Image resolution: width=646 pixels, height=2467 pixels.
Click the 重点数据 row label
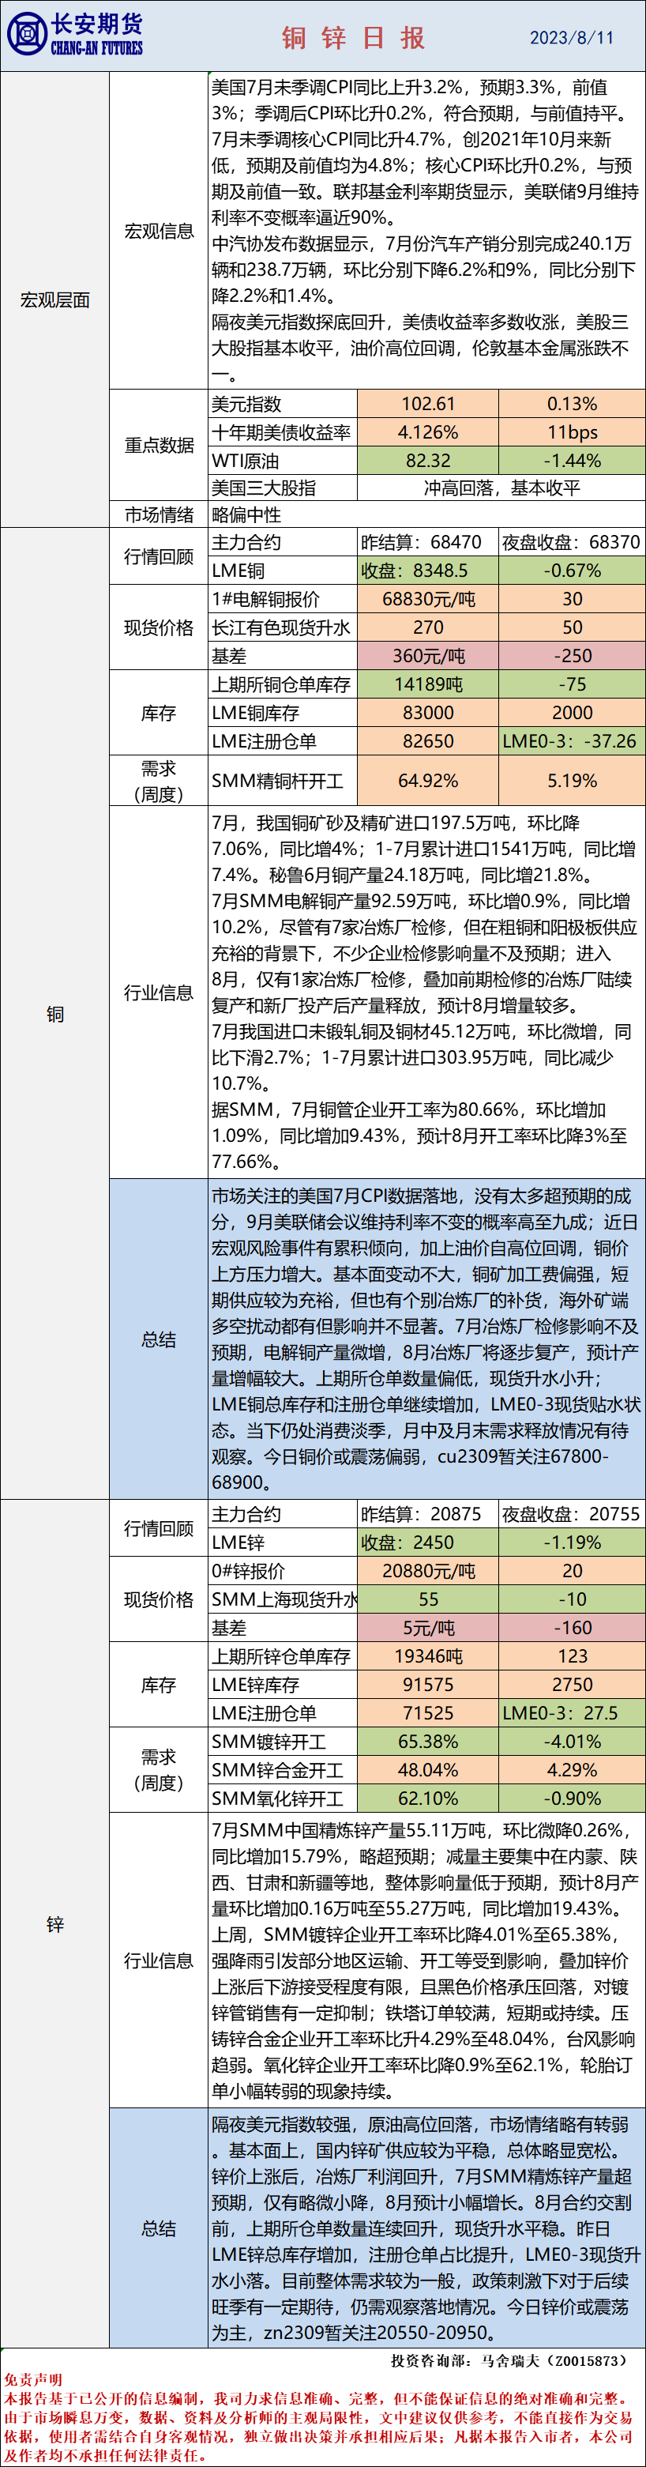tap(159, 446)
